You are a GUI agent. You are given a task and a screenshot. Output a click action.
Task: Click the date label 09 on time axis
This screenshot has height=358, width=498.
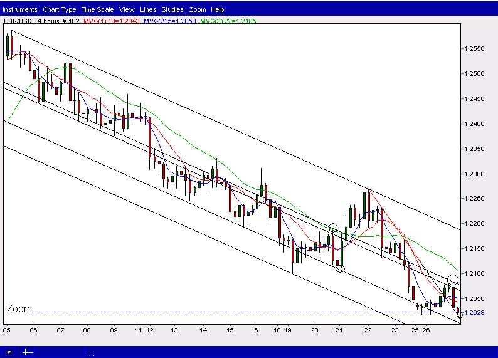(x=114, y=330)
